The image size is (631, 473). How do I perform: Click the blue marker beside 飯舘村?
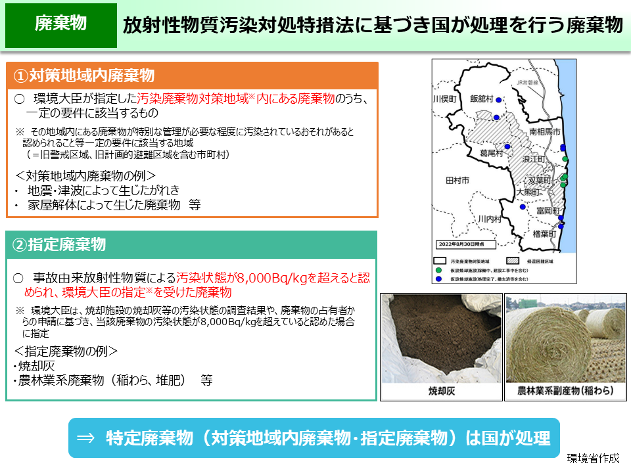[x=499, y=99]
